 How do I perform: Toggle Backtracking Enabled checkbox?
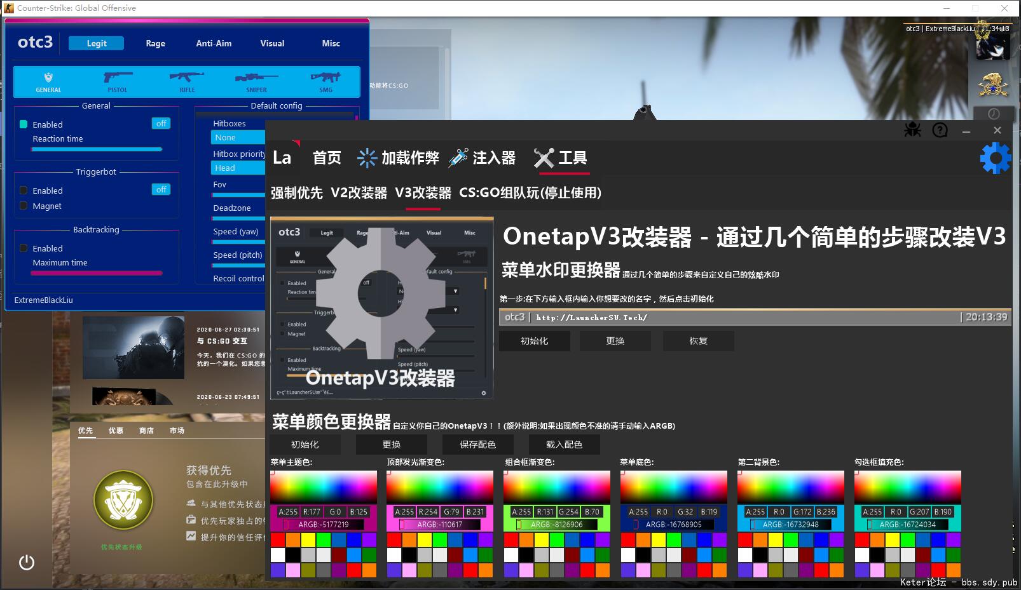point(24,248)
